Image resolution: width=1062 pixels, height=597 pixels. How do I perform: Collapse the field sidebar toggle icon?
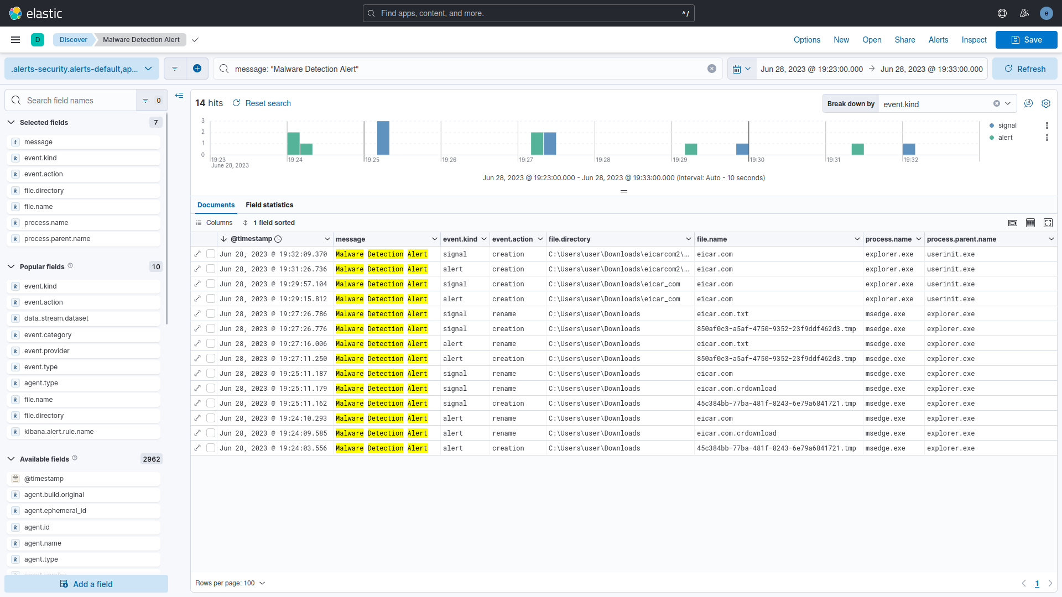179,96
